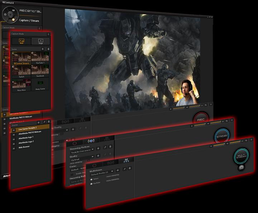Toggle fullscreen icon in Multistream panel
258x213 pixels.
[x=251, y=140]
